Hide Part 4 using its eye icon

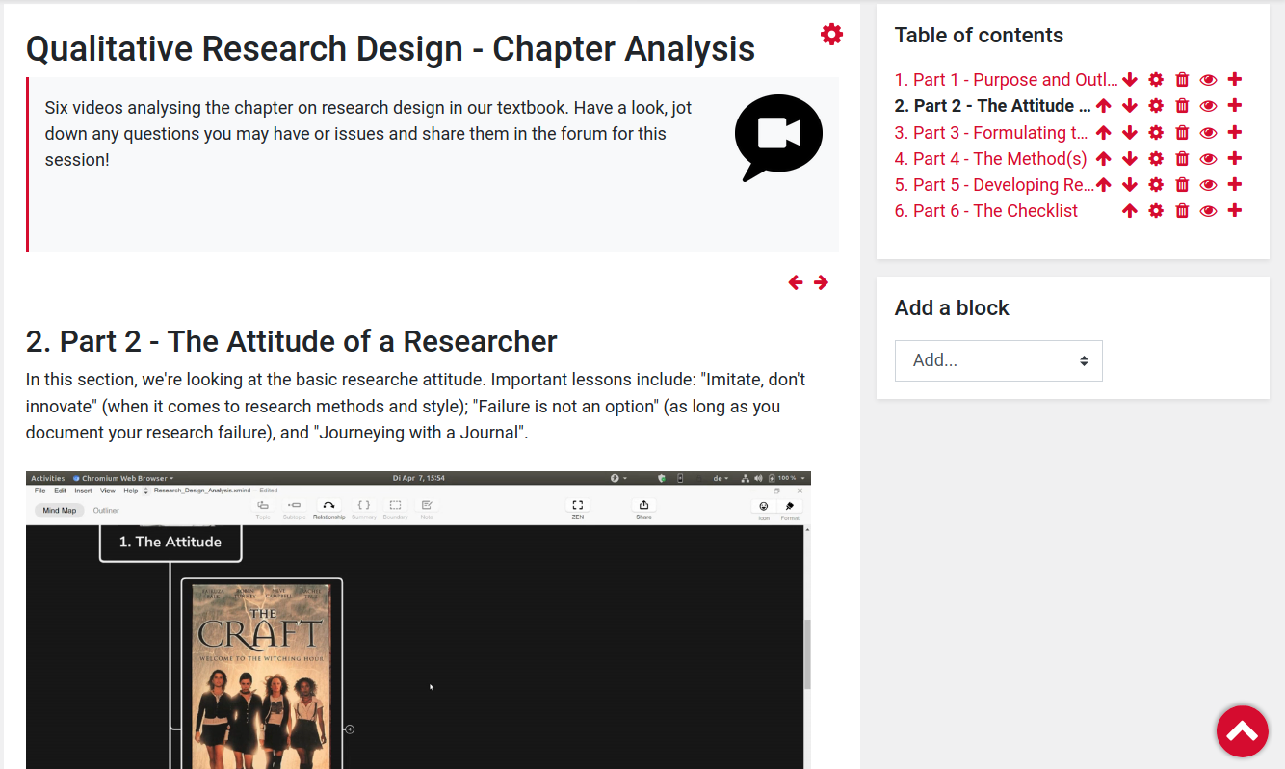1208,158
